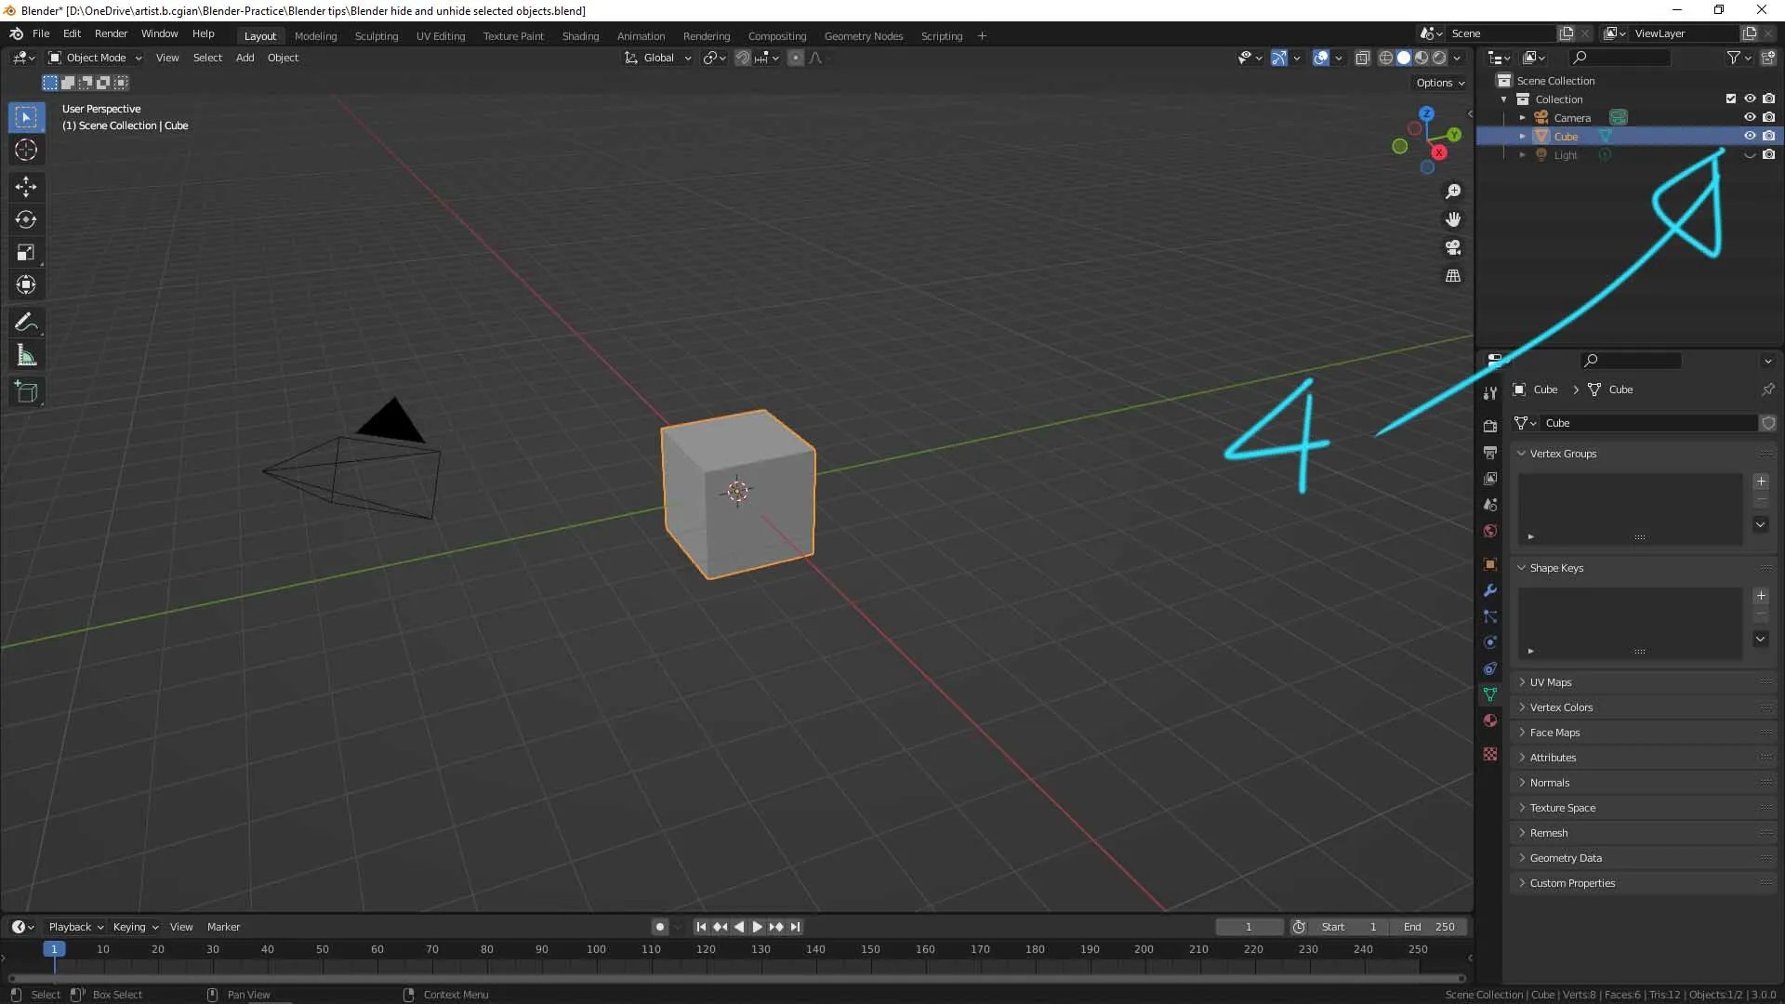Switch to the Render properties tab

(1490, 425)
